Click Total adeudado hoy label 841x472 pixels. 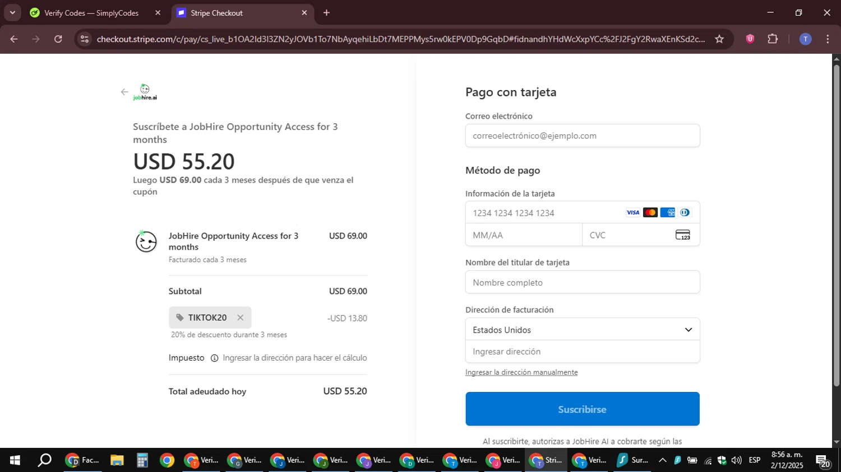[x=207, y=391]
